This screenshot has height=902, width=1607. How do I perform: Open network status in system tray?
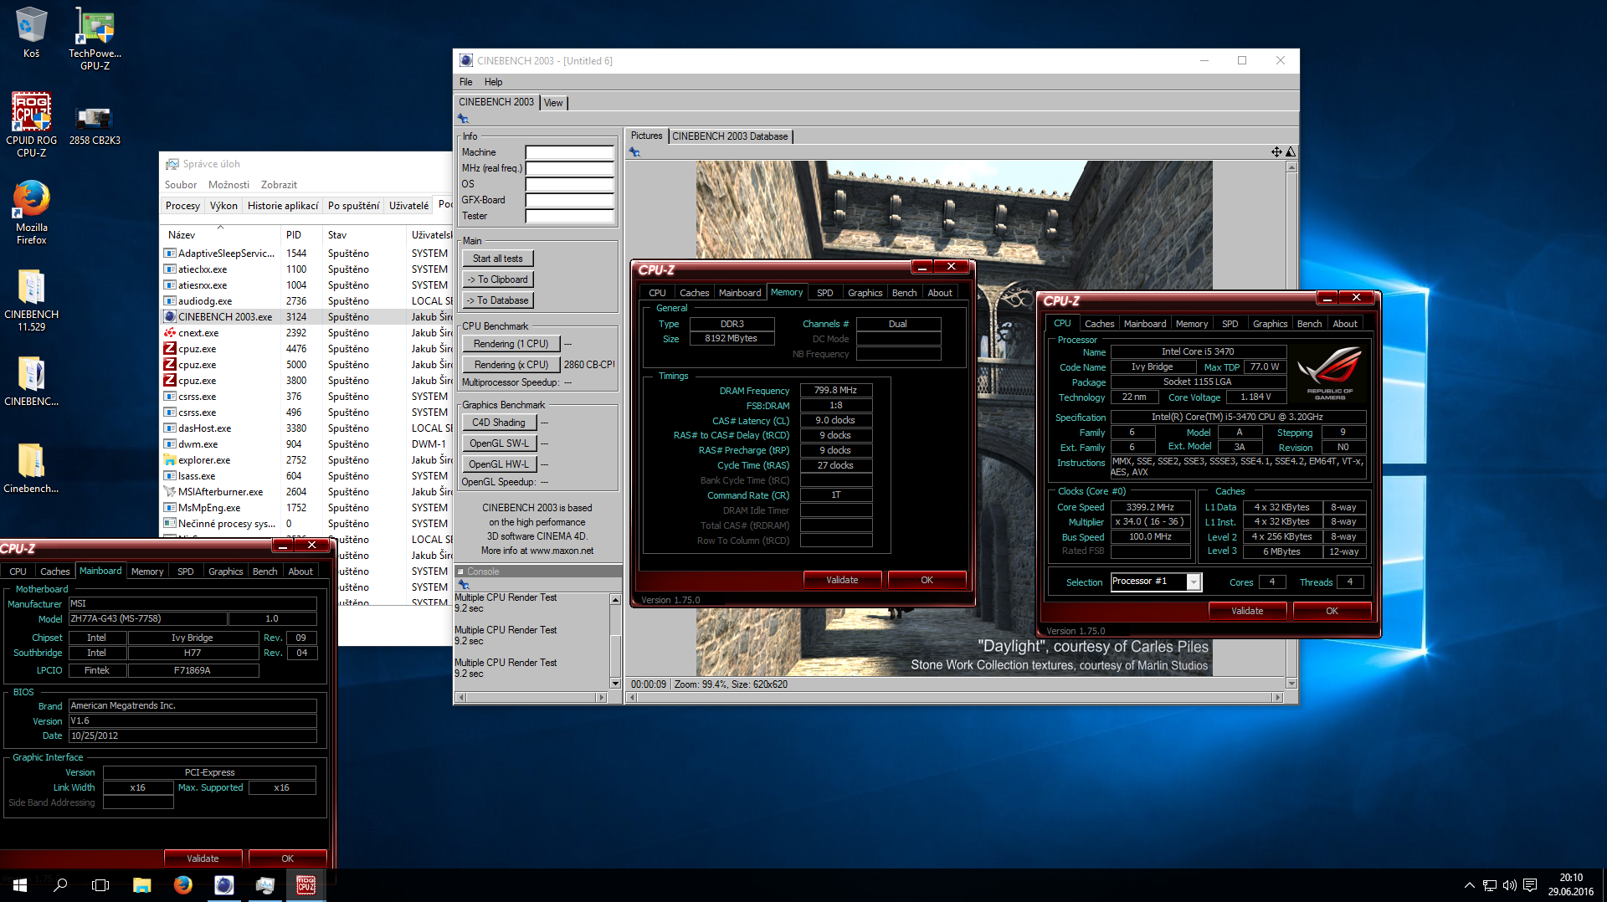[x=1489, y=884]
